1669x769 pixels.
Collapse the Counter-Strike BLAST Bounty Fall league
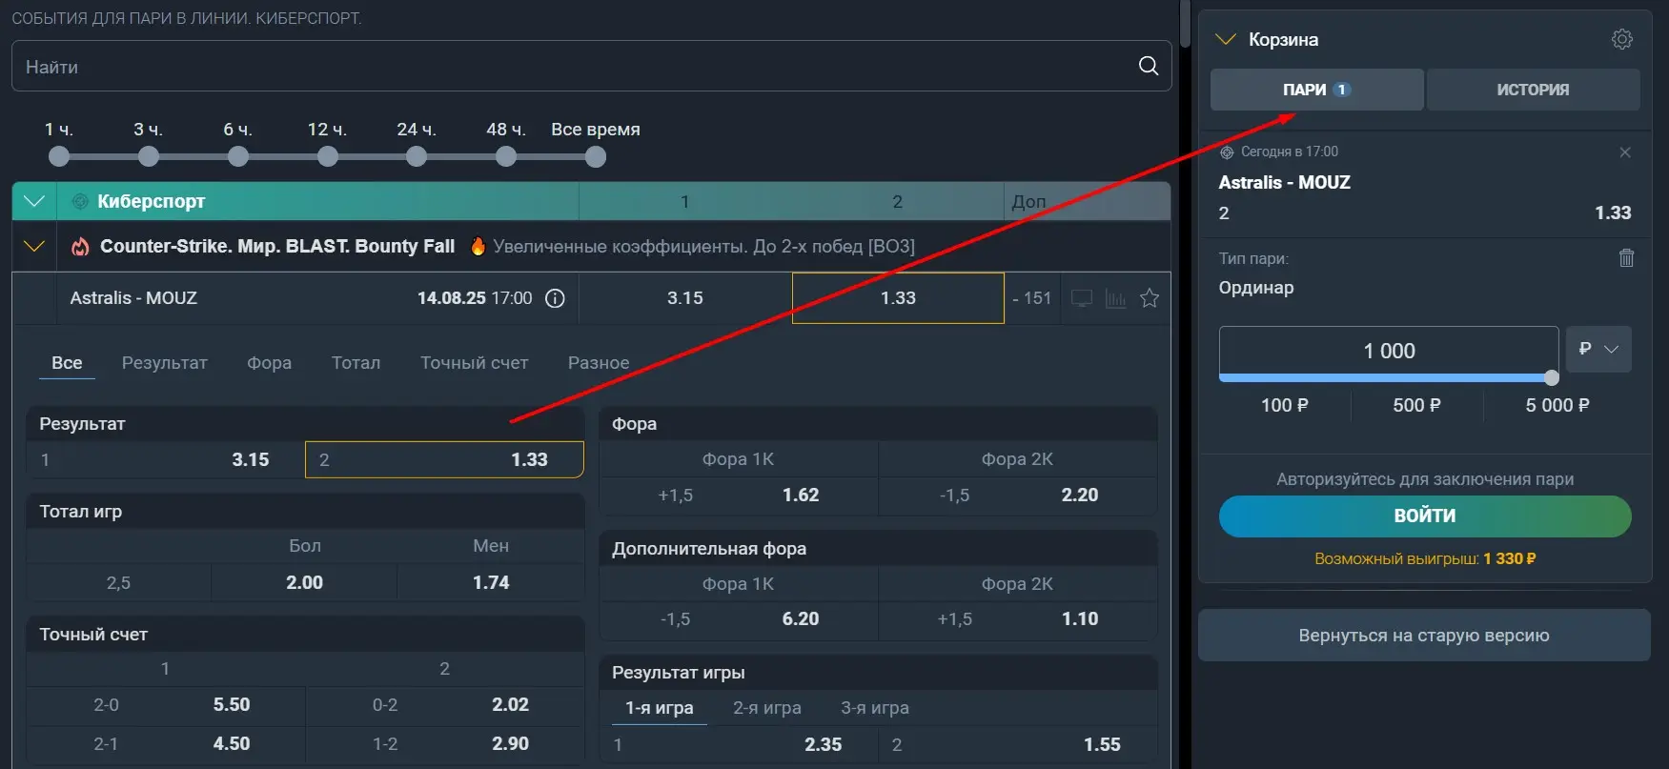[34, 247]
